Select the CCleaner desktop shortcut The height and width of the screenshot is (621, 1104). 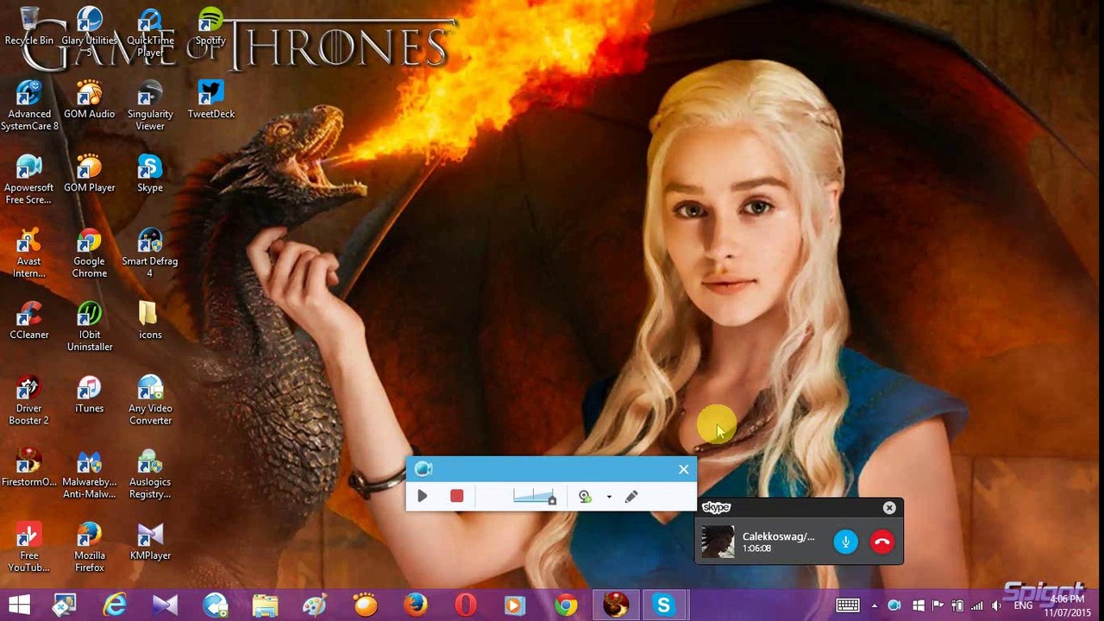tap(29, 320)
